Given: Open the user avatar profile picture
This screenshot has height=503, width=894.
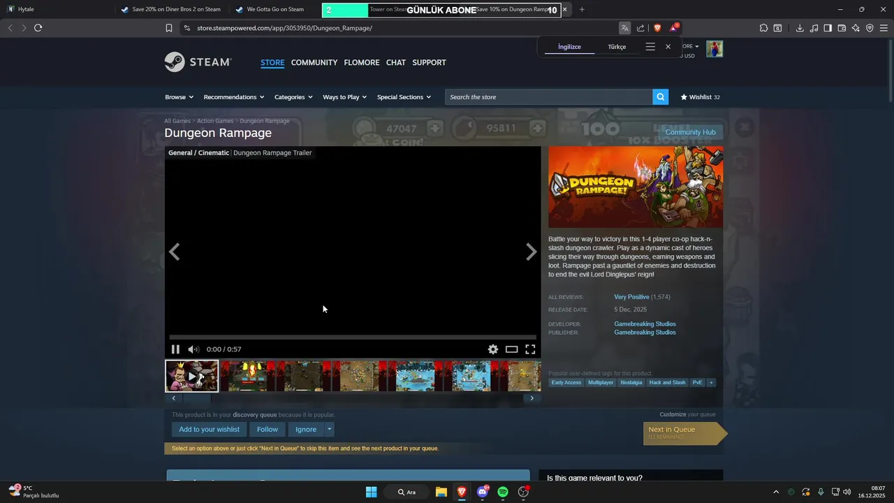Looking at the screenshot, I should (x=715, y=49).
